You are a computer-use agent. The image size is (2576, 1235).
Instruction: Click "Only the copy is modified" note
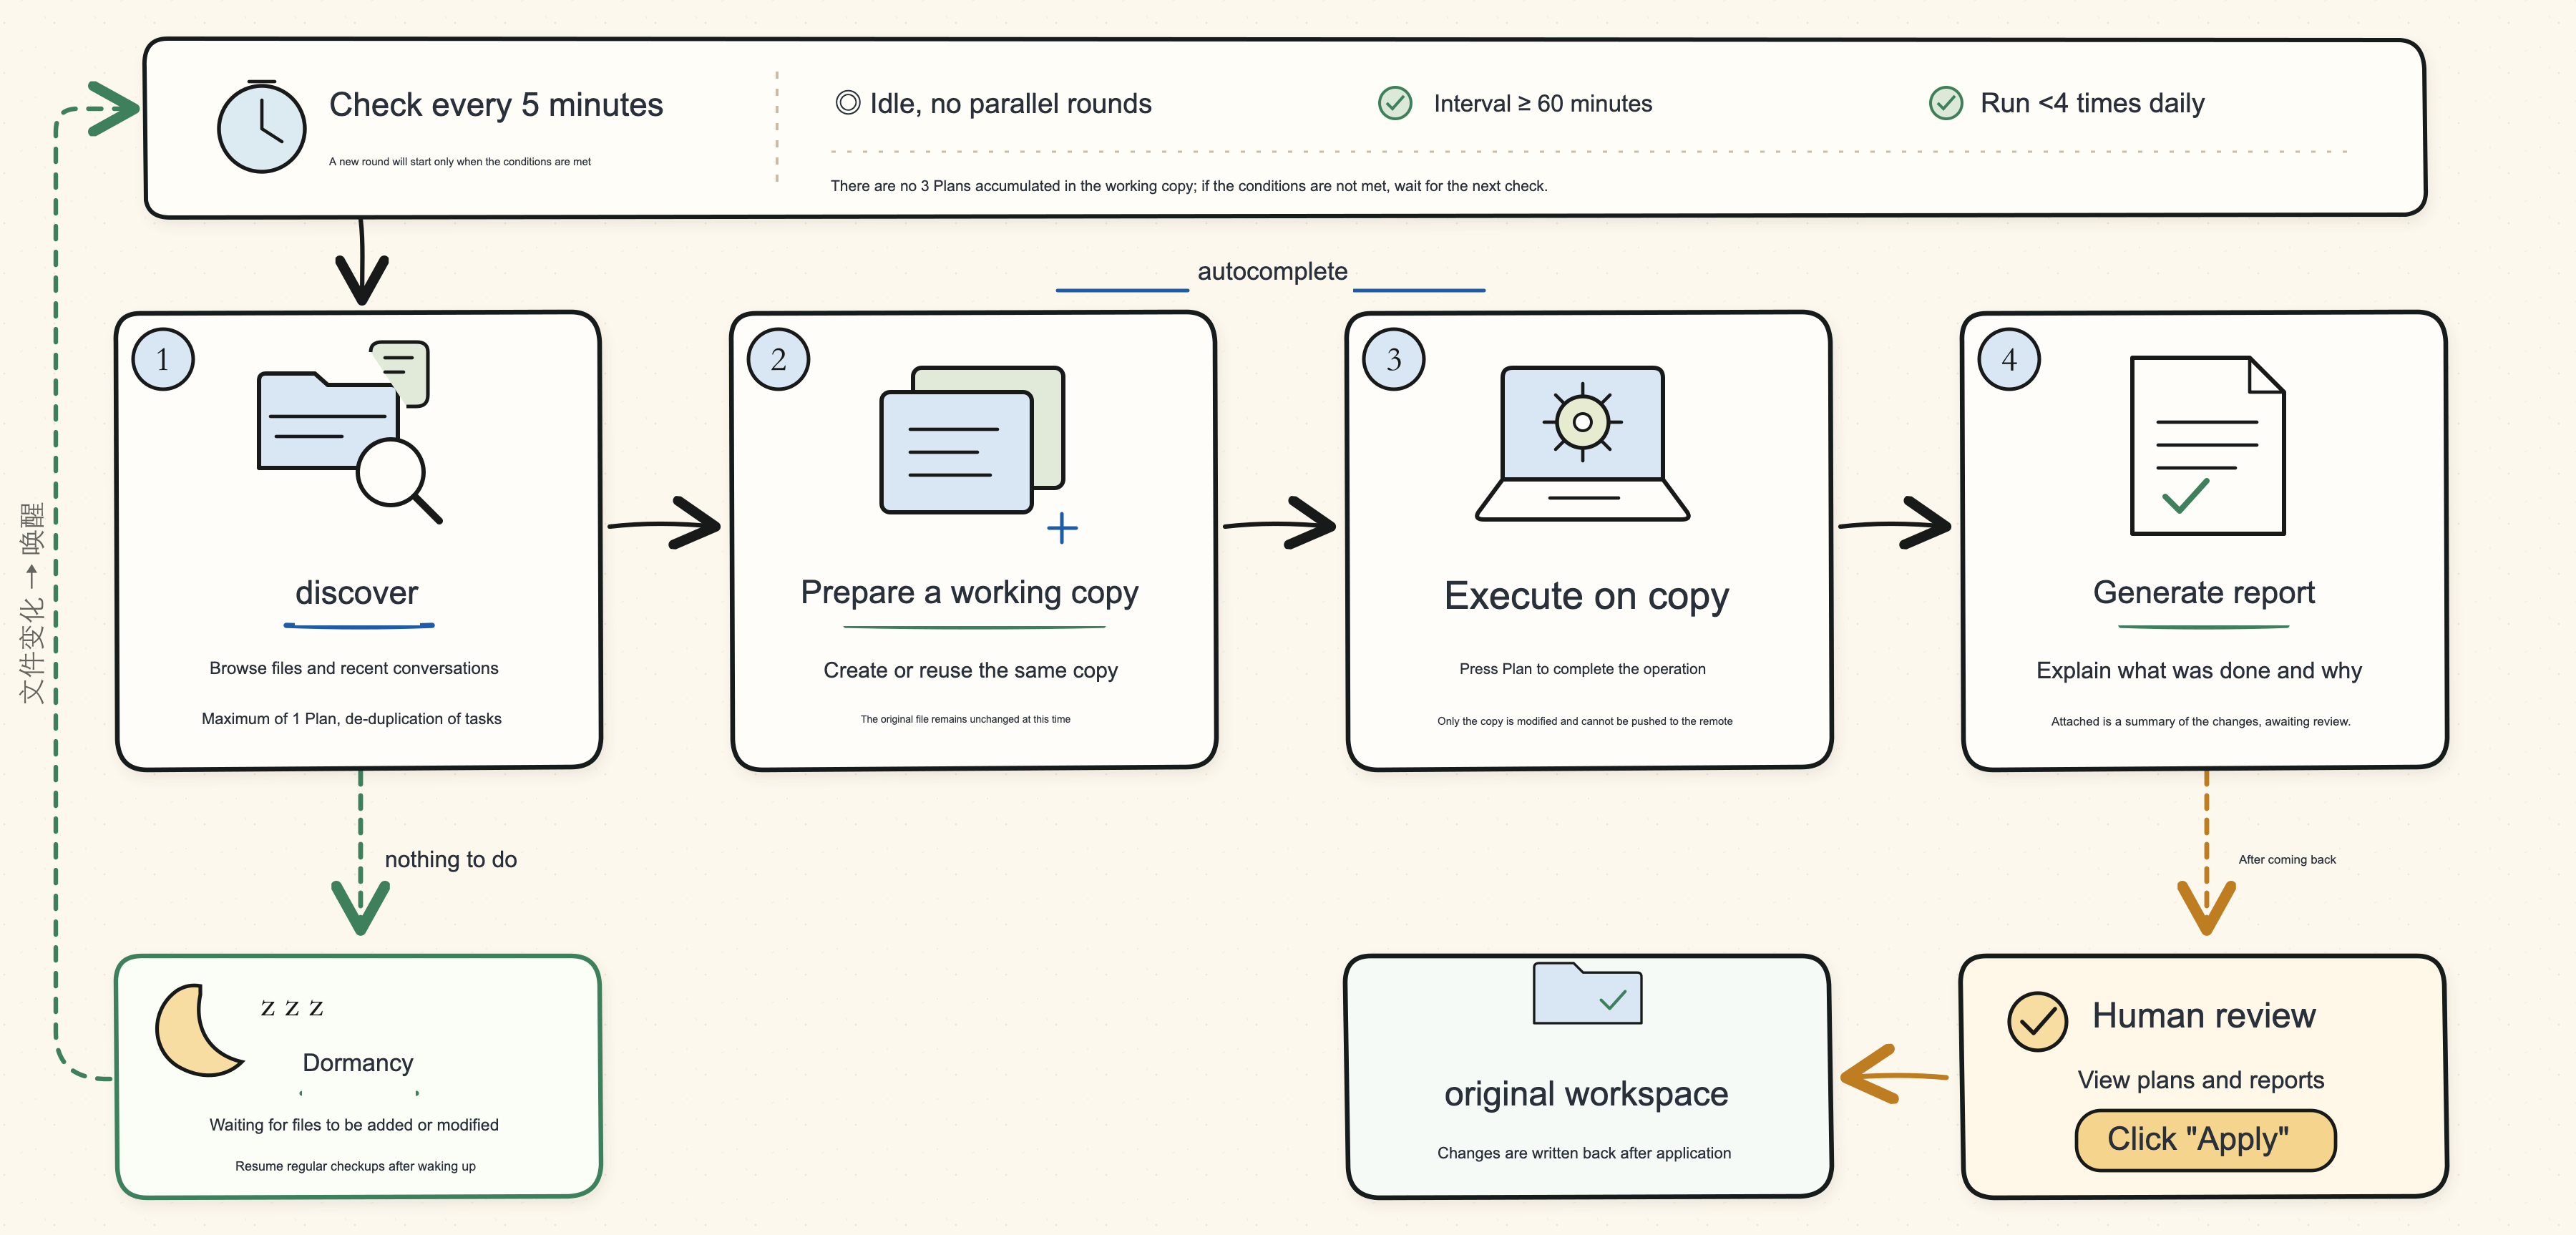(1584, 721)
